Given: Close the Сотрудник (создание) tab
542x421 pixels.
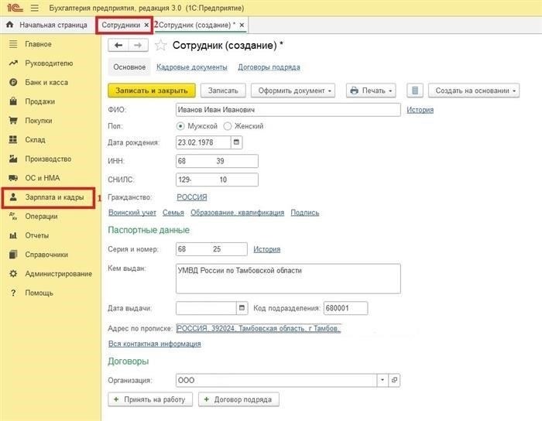Looking at the screenshot, I should tap(242, 25).
